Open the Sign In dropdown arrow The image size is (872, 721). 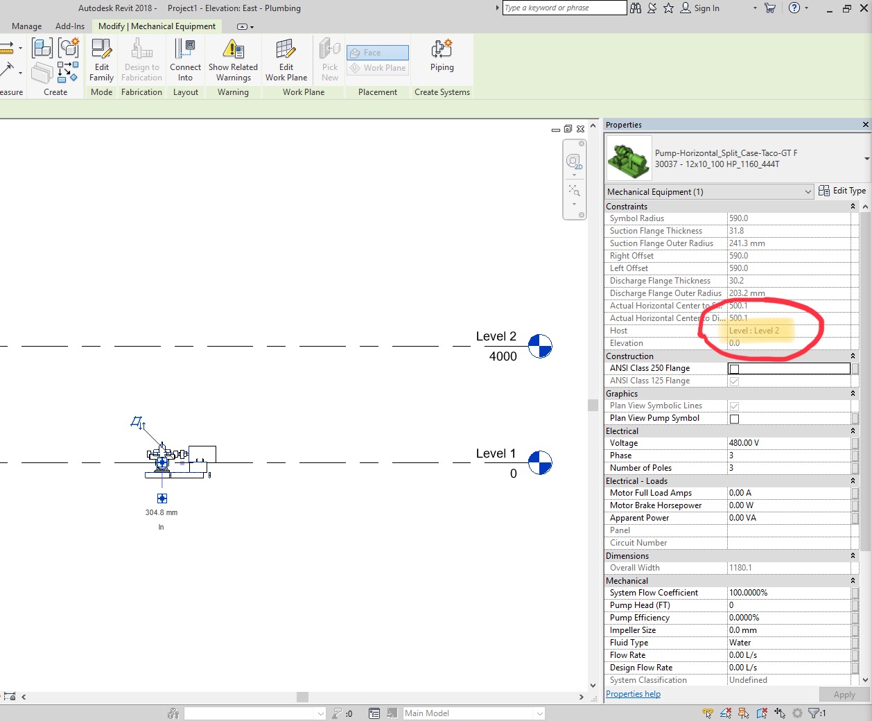[x=755, y=8]
